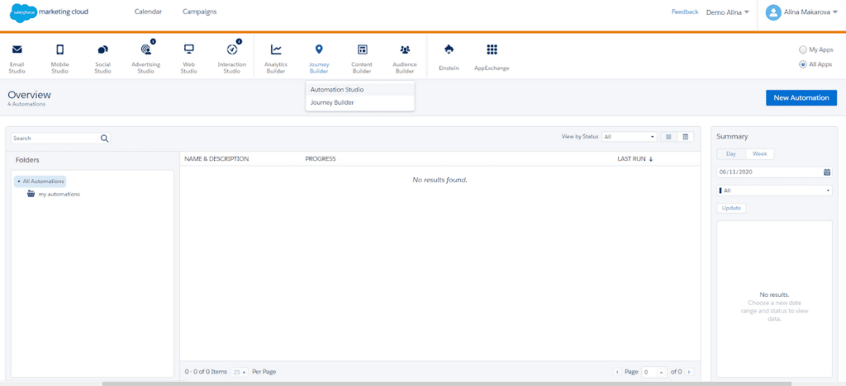The width and height of the screenshot is (846, 386).
Task: Open AppExchange grid icon
Action: pos(492,49)
